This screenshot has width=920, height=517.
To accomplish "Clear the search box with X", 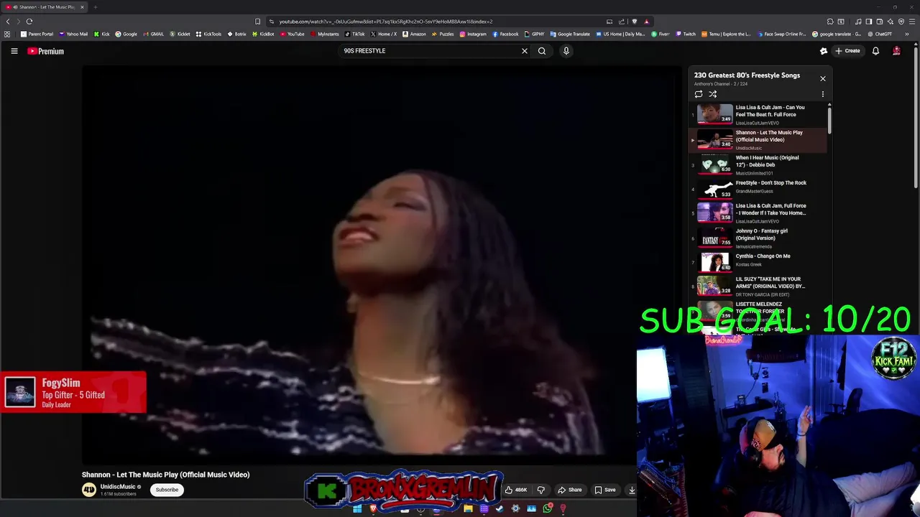I will tap(525, 51).
